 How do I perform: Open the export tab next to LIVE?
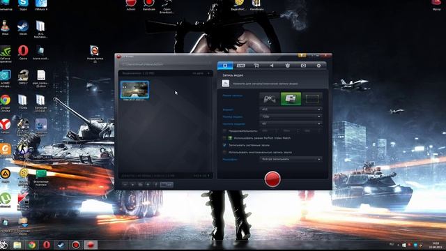coord(256,66)
